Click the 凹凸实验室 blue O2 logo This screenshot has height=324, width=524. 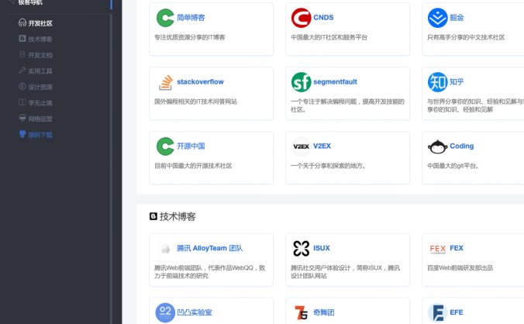coord(165,312)
